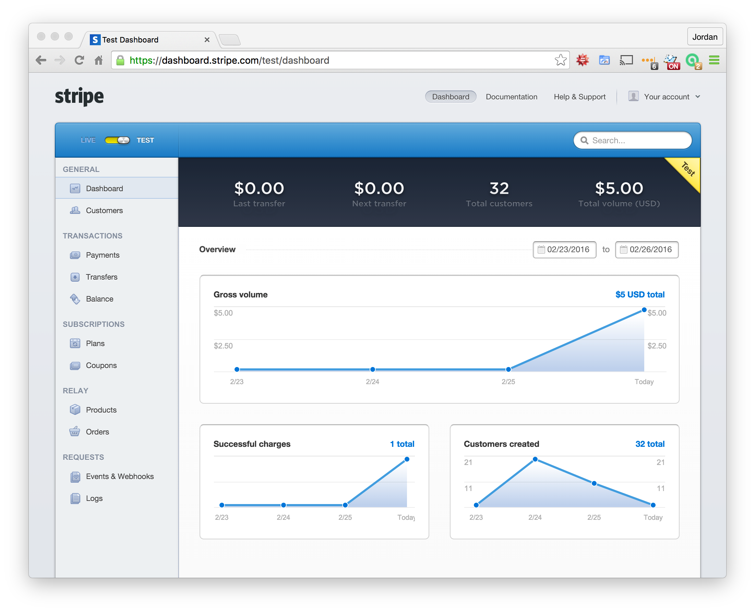
Task: Toggle the Live/Test mode switch
Action: pyautogui.click(x=117, y=140)
